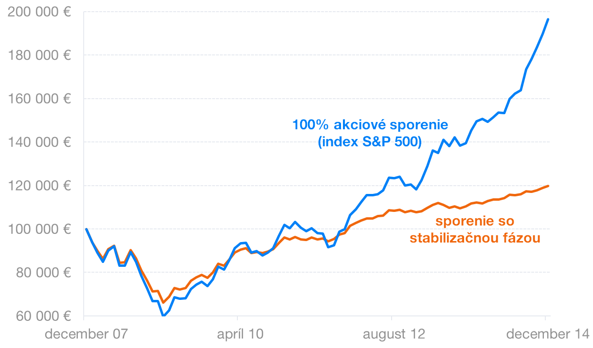The image size is (593, 348).
Task: Click the 100 000 € y-axis label
Action: pos(40,229)
